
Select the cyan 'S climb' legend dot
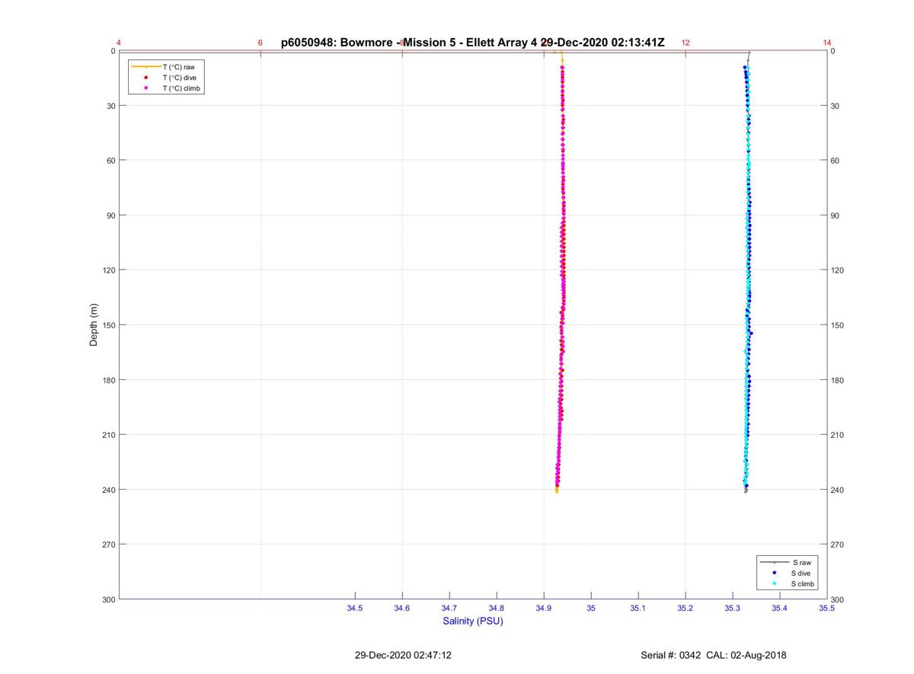point(774,583)
